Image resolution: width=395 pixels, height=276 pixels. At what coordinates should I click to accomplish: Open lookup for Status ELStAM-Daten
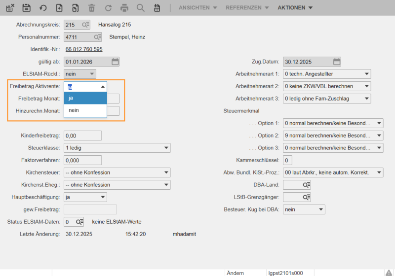tap(79, 222)
